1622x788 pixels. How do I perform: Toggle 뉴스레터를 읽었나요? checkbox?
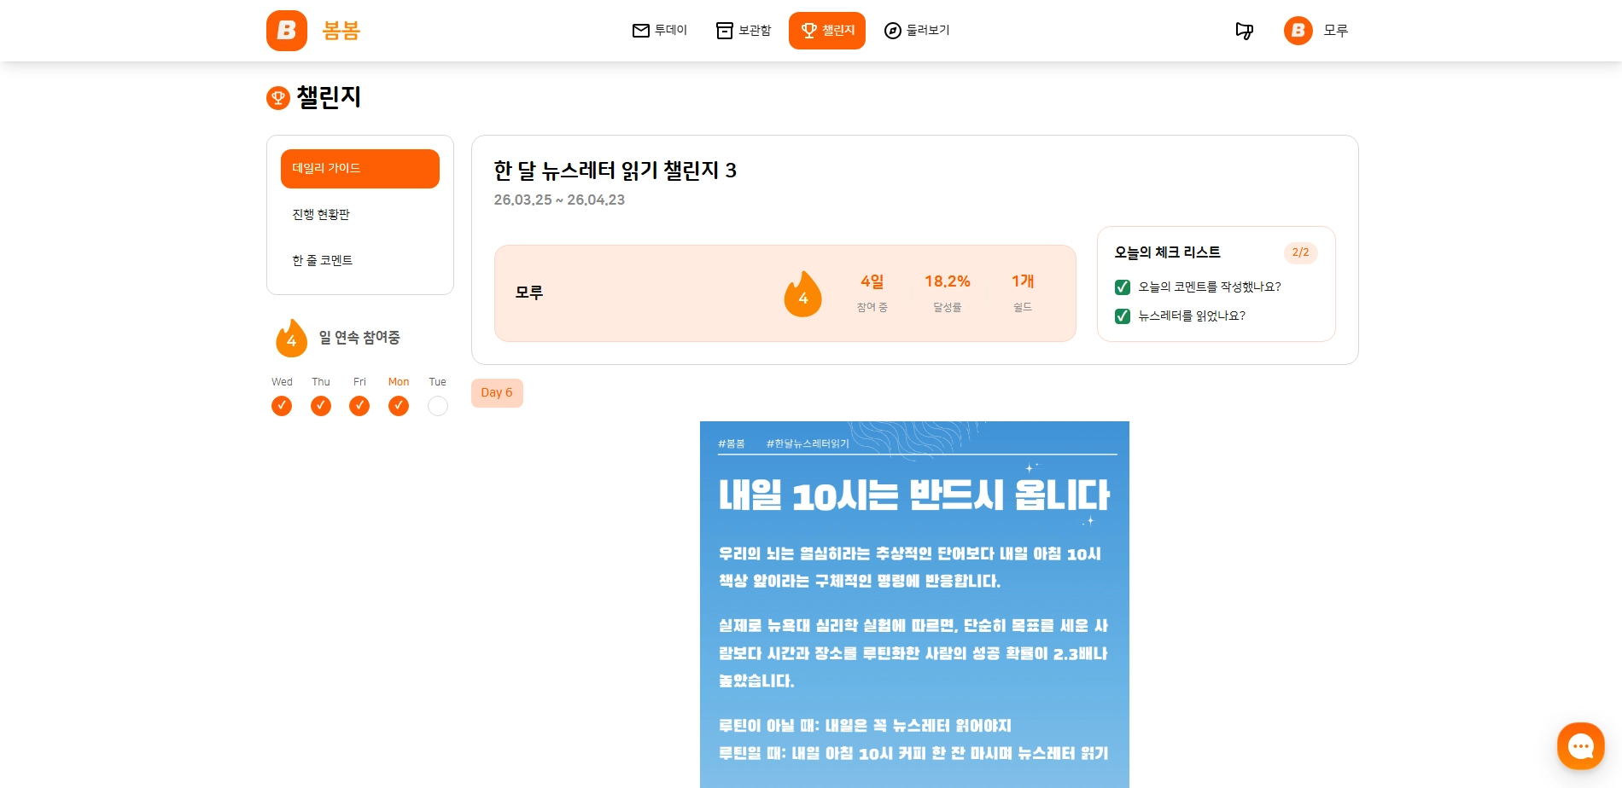[x=1123, y=316]
